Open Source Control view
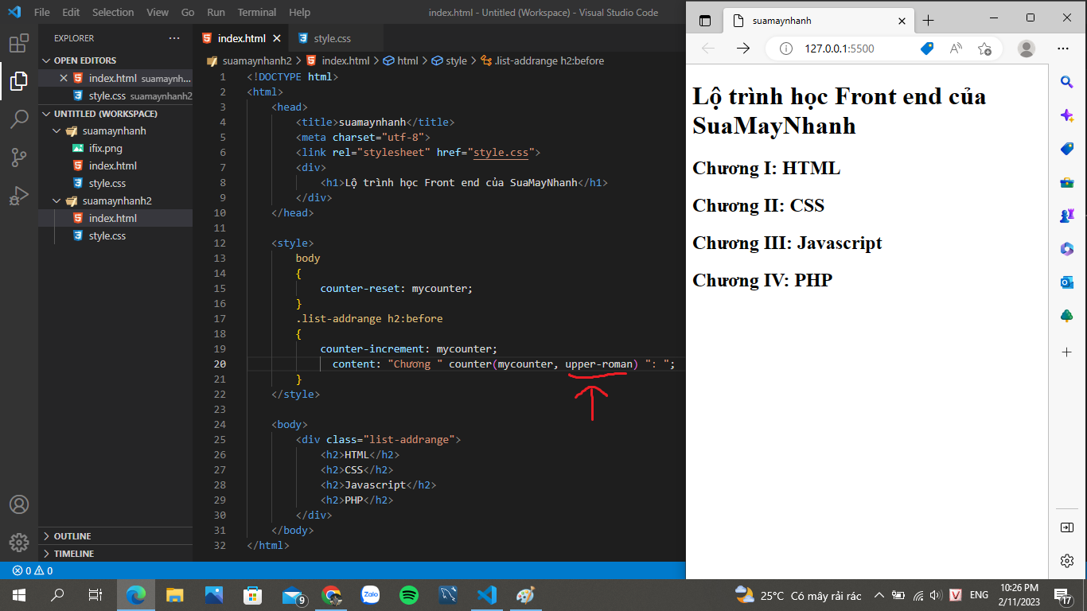 click(19, 158)
